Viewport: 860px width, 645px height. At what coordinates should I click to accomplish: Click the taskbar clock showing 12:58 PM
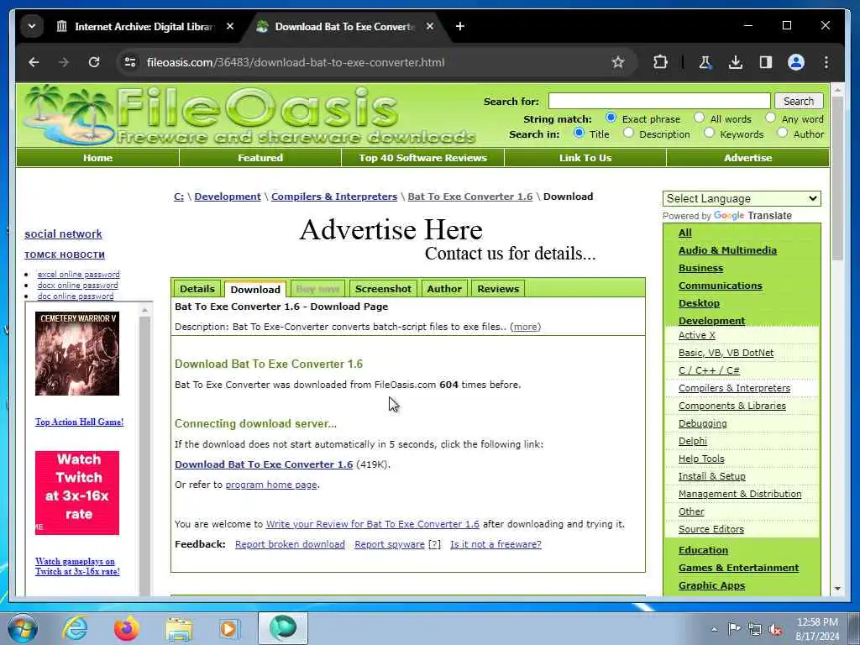[817, 629]
